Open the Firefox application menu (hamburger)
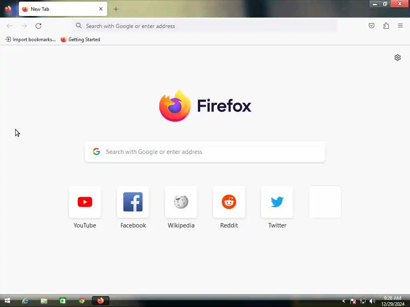Image resolution: width=410 pixels, height=307 pixels. 400,26
